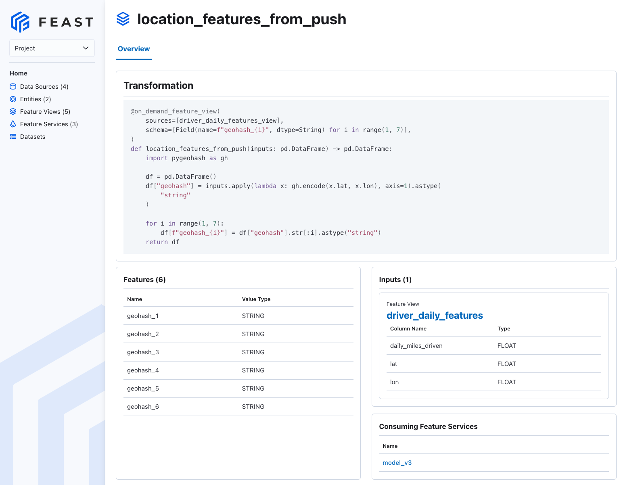Open the Feature Services (3) page
The width and height of the screenshot is (619, 485).
pos(49,124)
